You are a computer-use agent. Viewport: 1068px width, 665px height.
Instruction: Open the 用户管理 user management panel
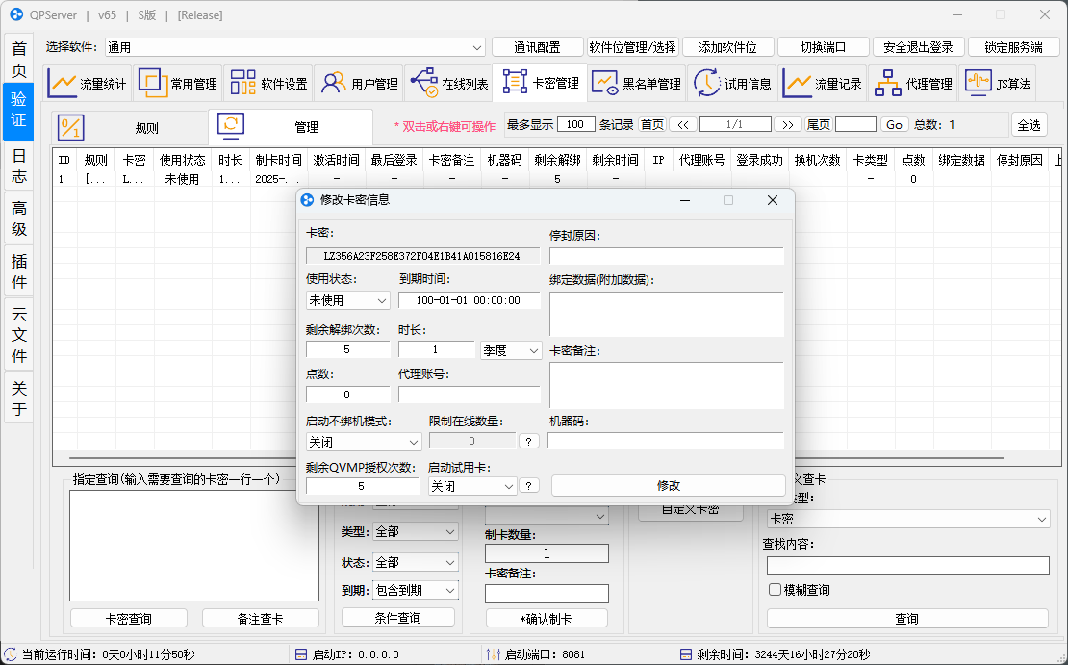point(358,83)
